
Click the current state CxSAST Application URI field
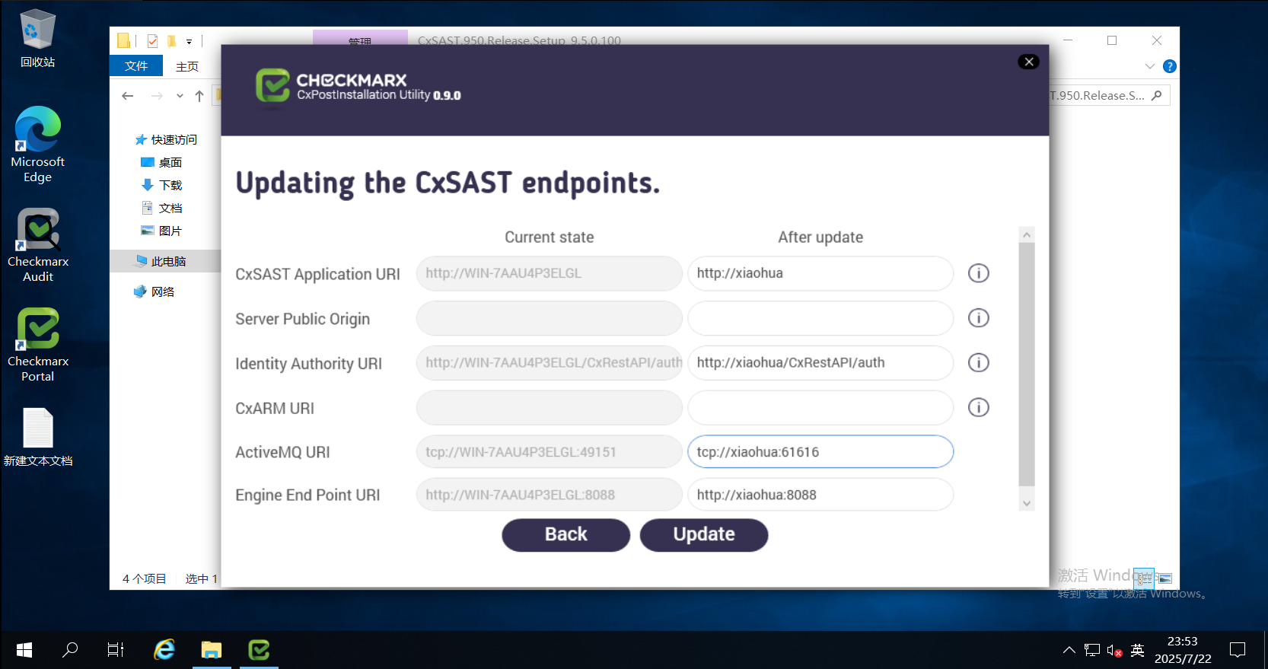click(549, 273)
